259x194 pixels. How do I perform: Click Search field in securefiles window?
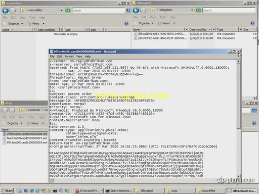[x=99, y=11]
